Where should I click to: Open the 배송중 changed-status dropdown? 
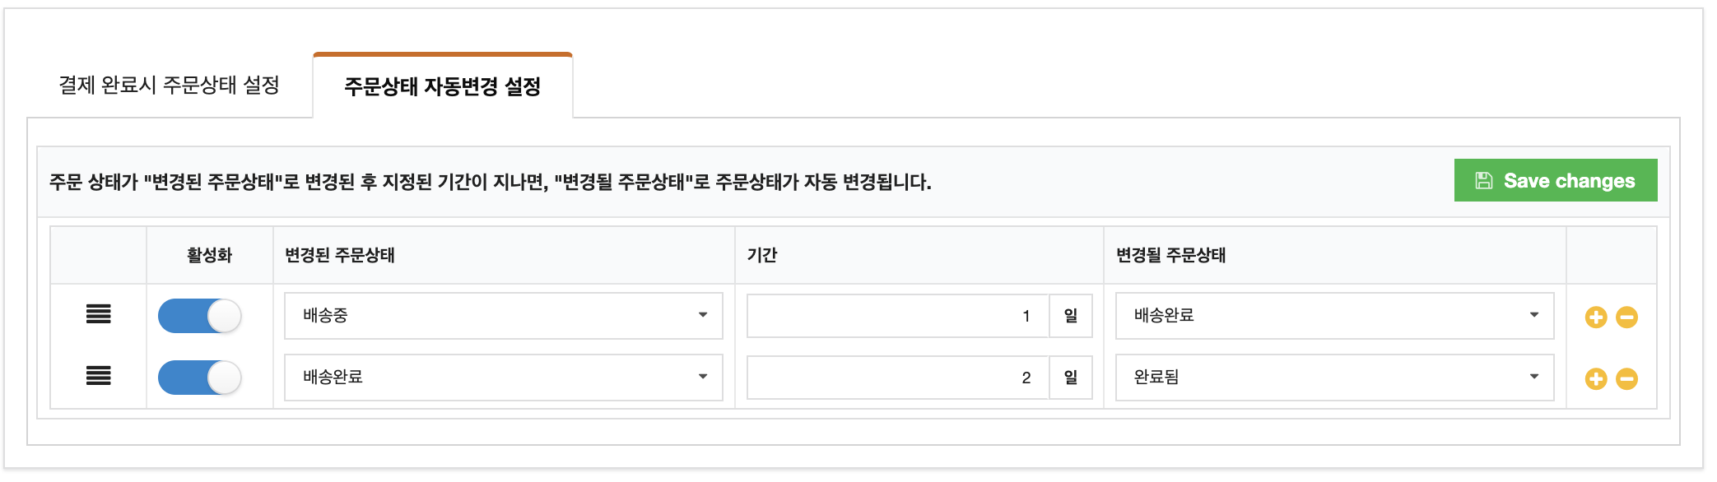(x=503, y=316)
